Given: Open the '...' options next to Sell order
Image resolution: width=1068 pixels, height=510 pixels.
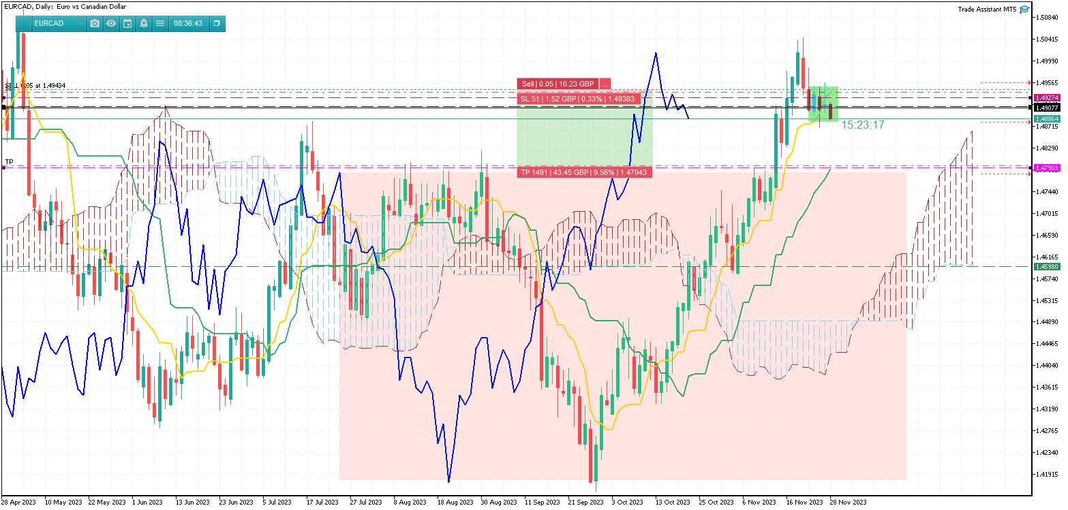Looking at the screenshot, I should click(605, 84).
